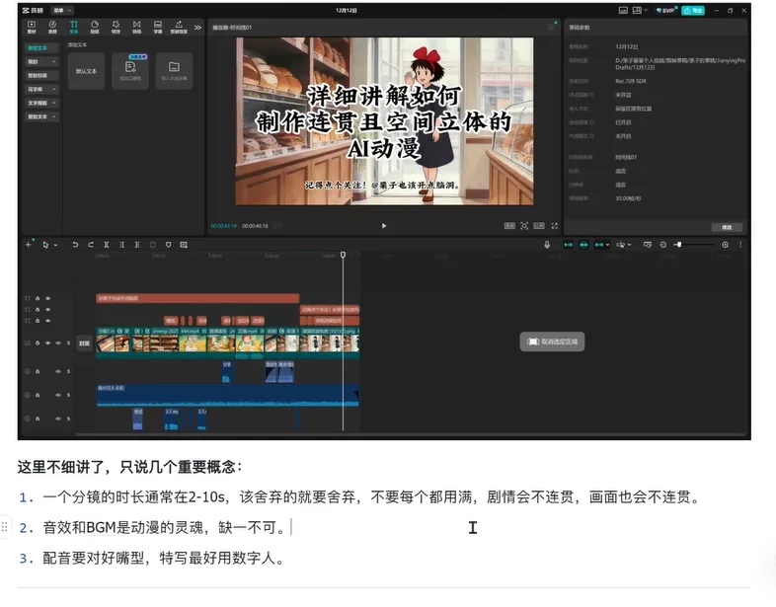This screenshot has height=607, width=776.
Task: Open the 音频 audio tab
Action: click(52, 27)
